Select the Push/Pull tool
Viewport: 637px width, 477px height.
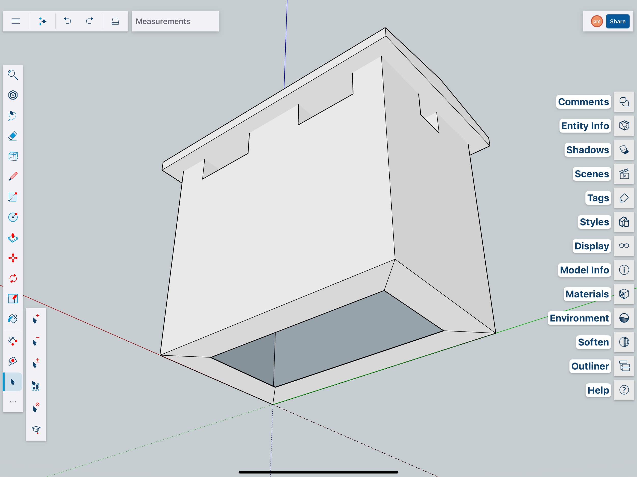click(x=13, y=238)
